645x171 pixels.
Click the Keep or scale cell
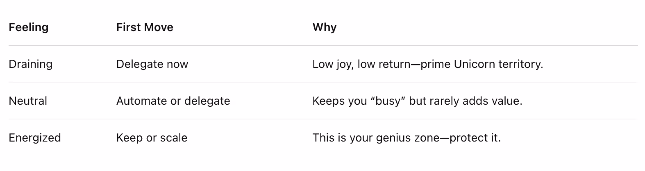tap(152, 138)
